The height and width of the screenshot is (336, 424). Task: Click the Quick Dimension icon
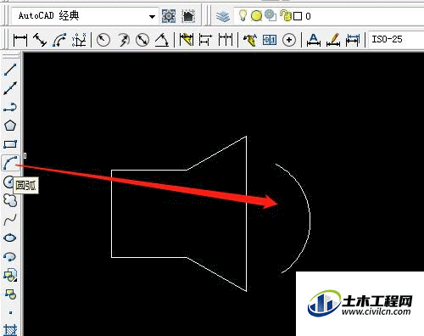pos(187,40)
